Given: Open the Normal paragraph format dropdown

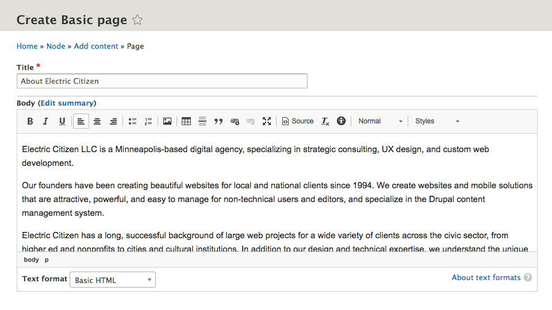Looking at the screenshot, I should [380, 121].
